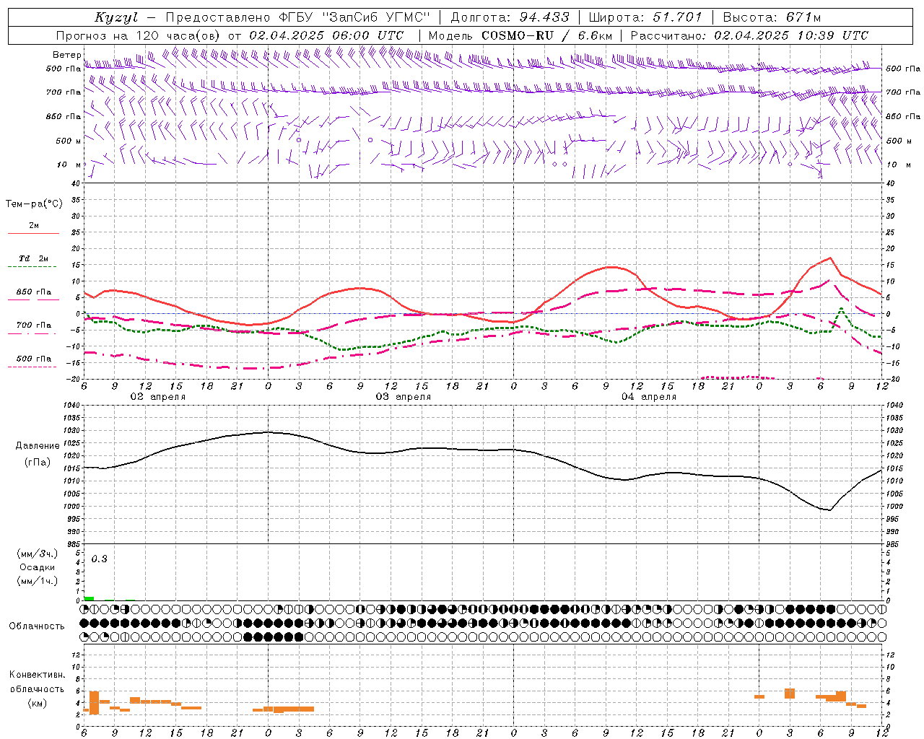
Task: Click the 02 апреля date label
Action: coord(157,397)
